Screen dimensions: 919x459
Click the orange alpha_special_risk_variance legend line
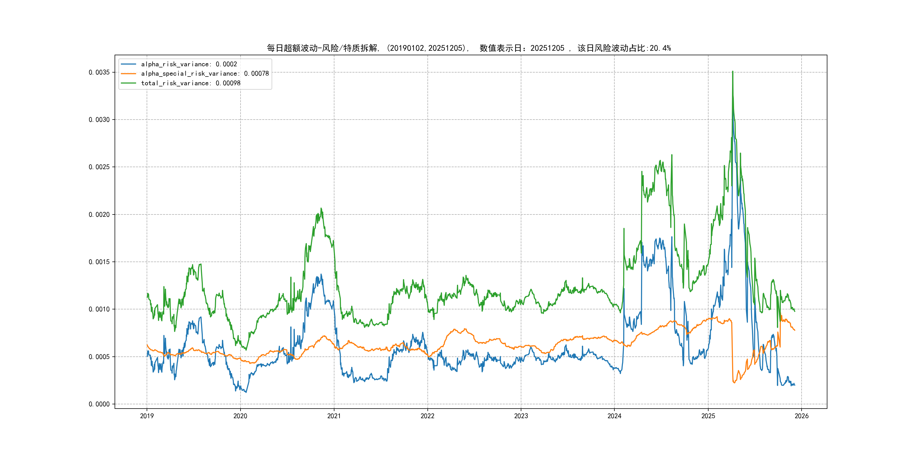click(128, 73)
